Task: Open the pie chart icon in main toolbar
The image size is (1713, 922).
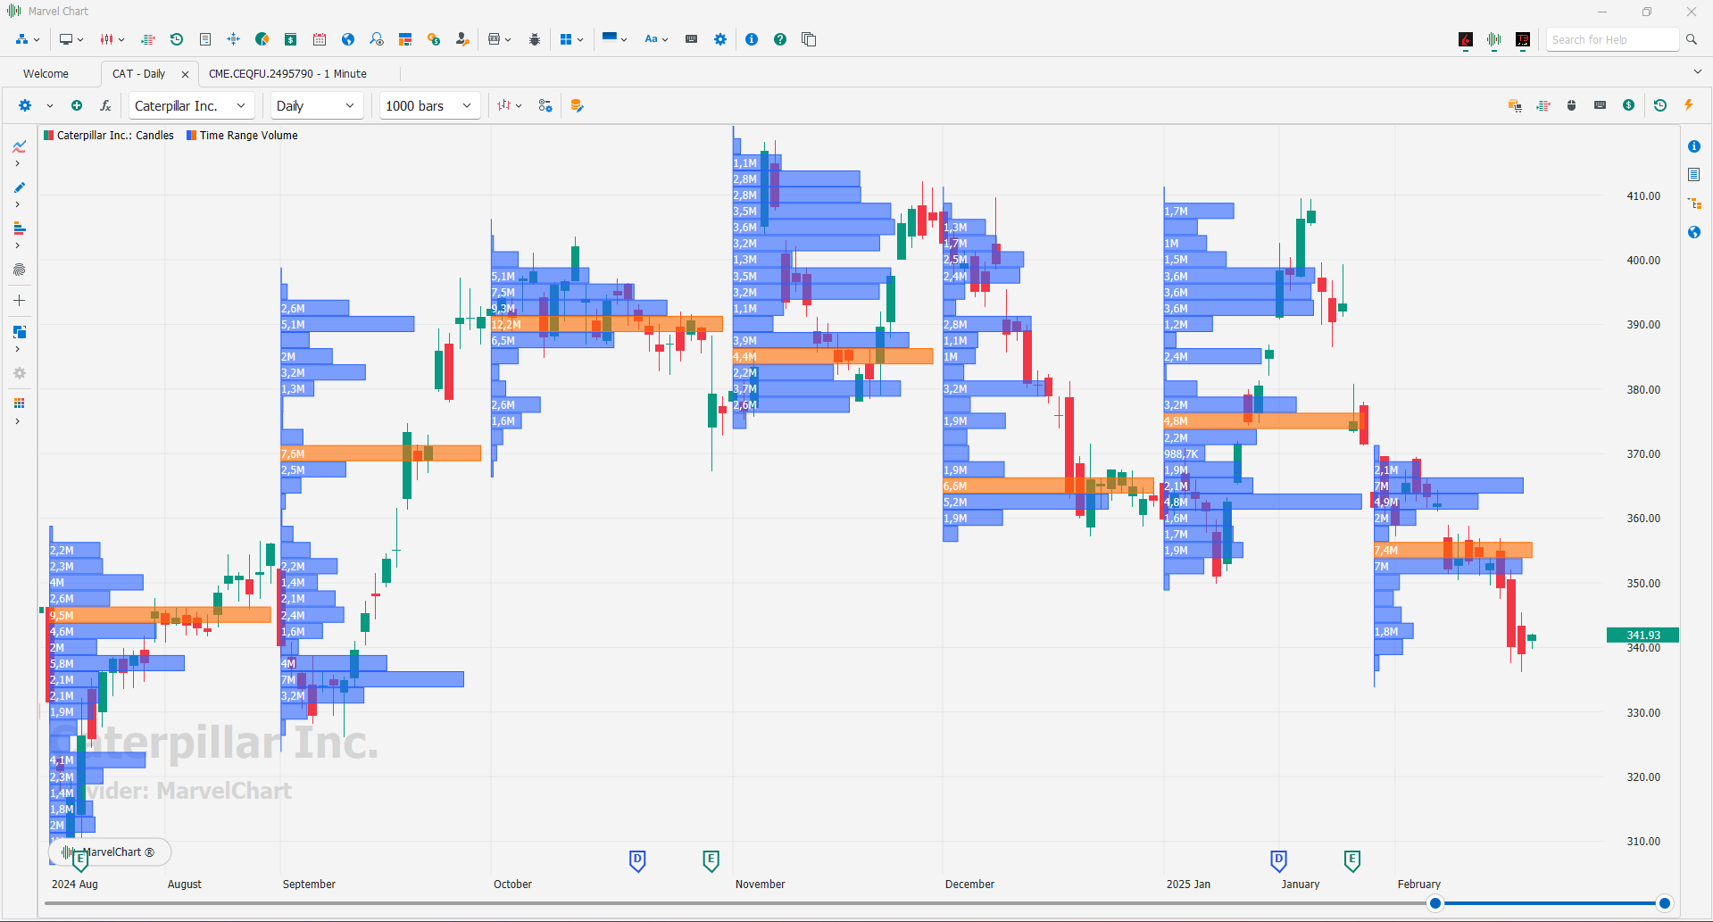Action: click(262, 39)
